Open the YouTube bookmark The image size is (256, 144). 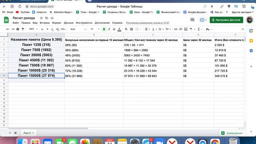(23, 12)
